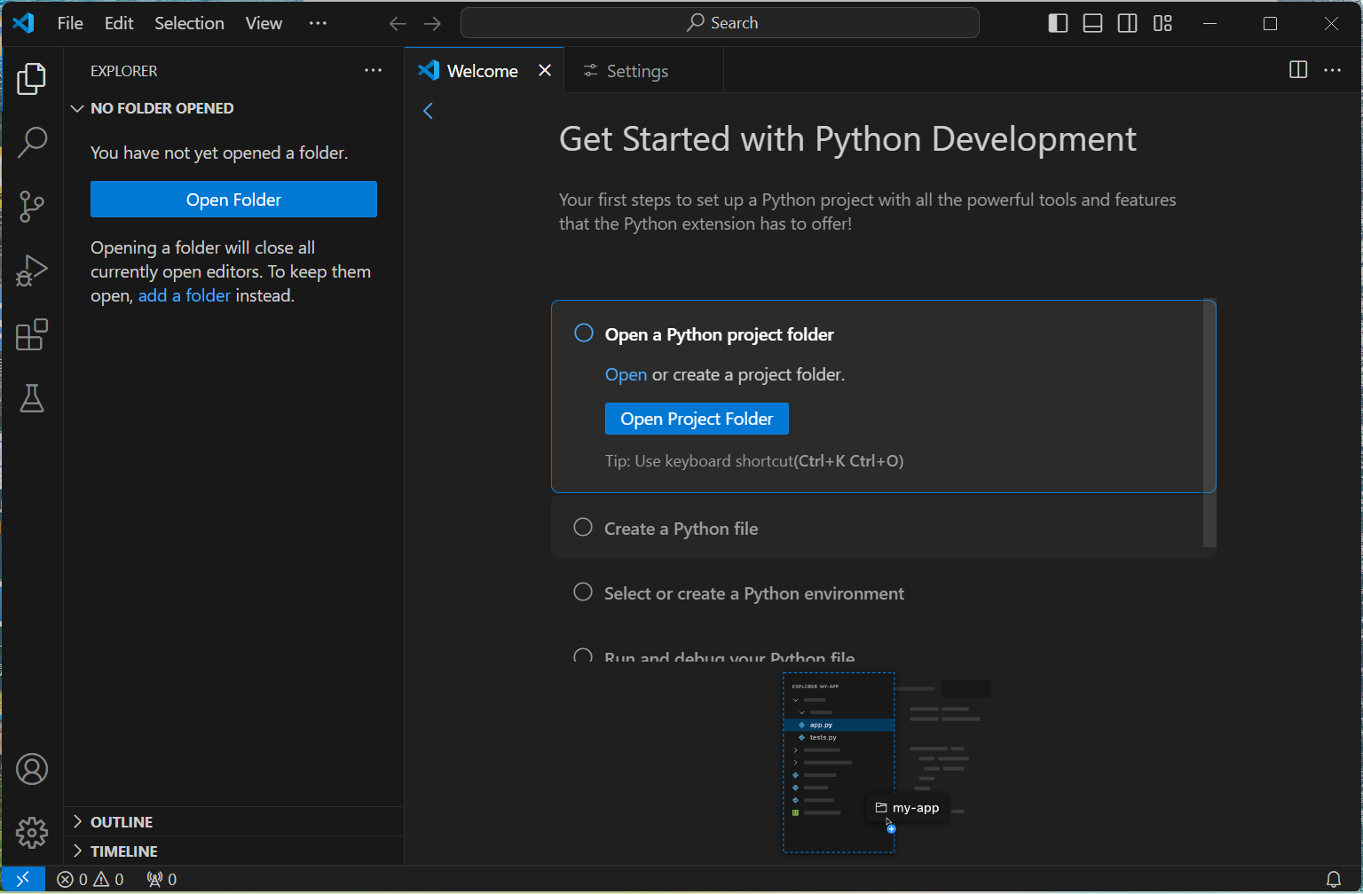Show errors and warnings in status bar
This screenshot has width=1363, height=894.
coord(91,879)
